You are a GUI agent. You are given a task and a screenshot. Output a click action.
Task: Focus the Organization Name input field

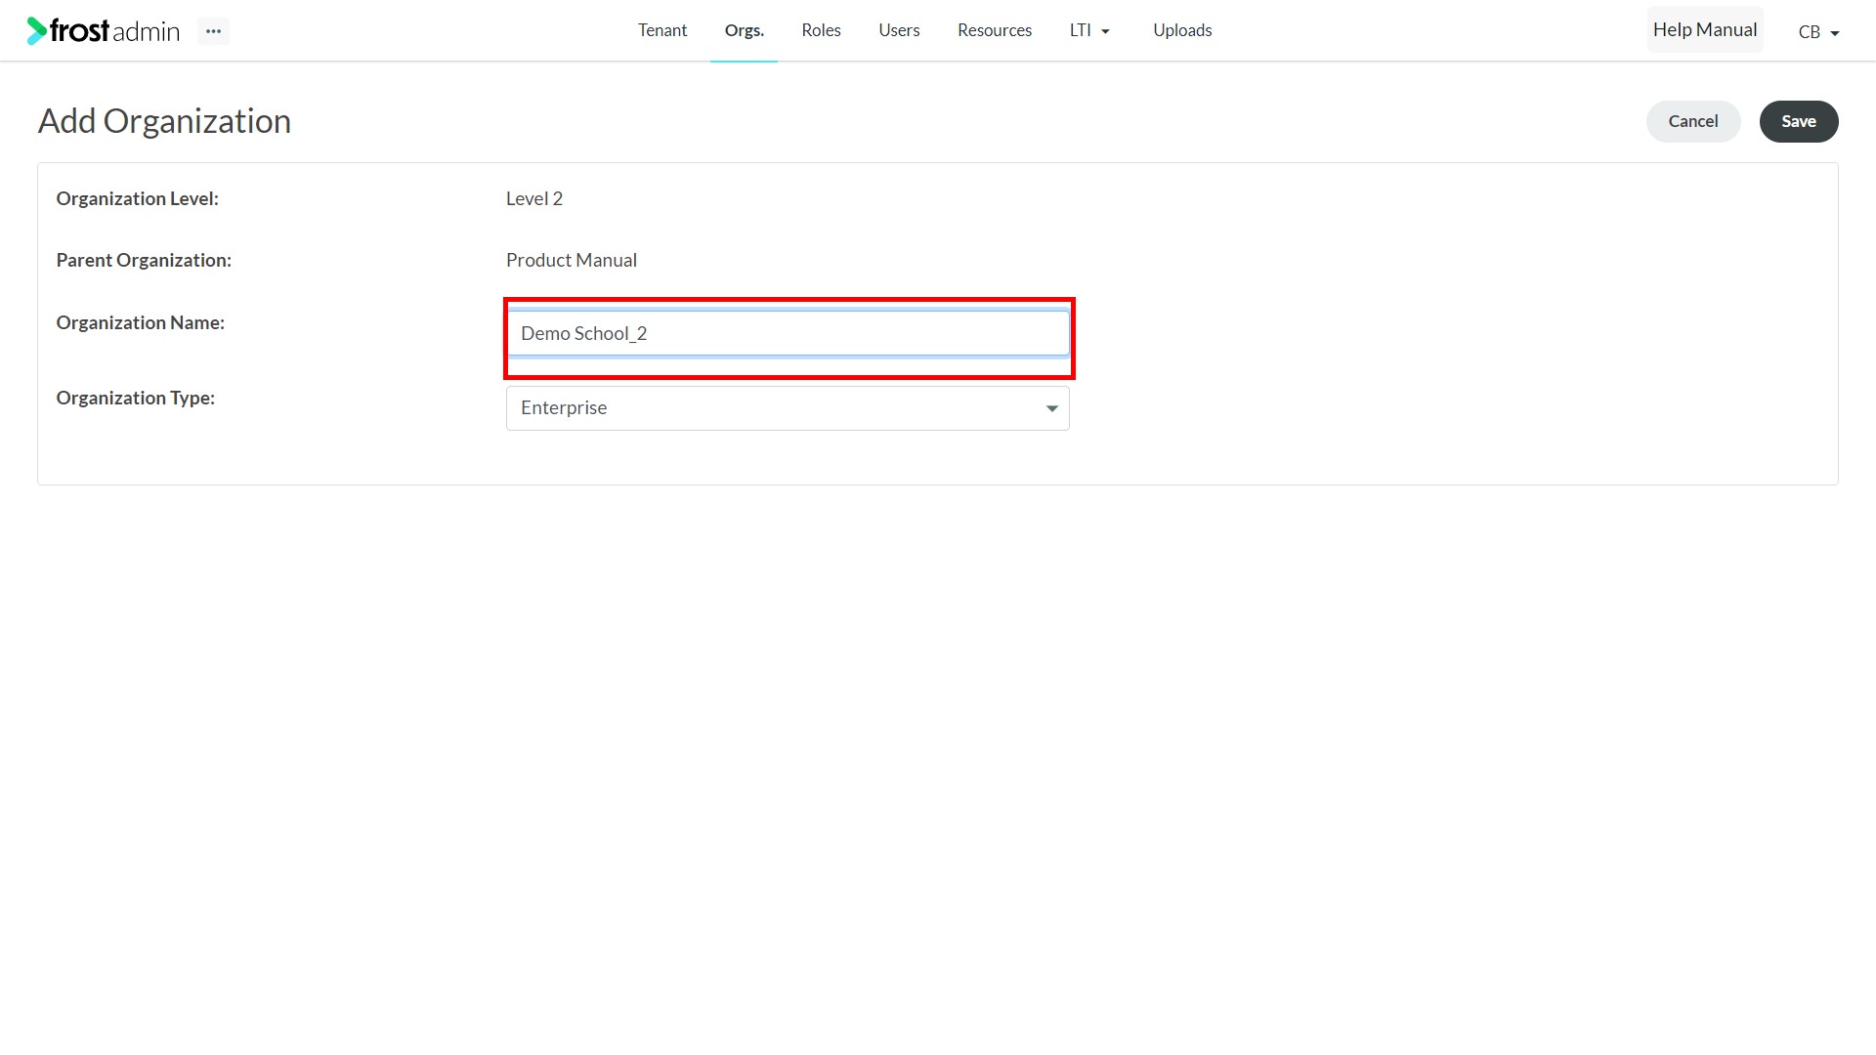788,333
